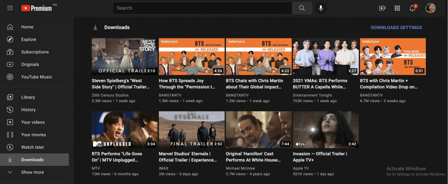Click the Subscriptions icon in sidebar

tap(10, 52)
